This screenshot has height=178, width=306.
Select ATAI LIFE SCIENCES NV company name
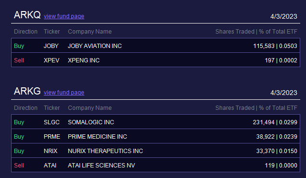tap(101, 165)
